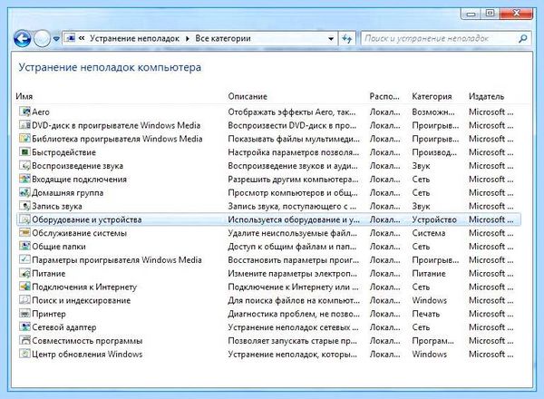Click the Домашняя группа icon
Image resolution: width=544 pixels, height=399 pixels.
click(24, 192)
